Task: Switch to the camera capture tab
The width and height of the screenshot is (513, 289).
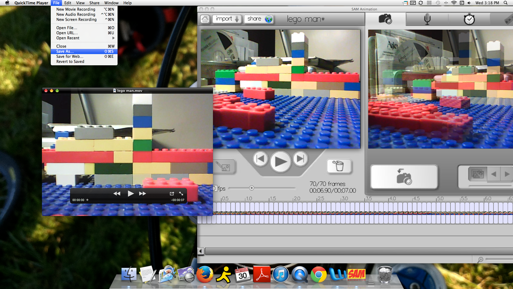Action: click(385, 19)
